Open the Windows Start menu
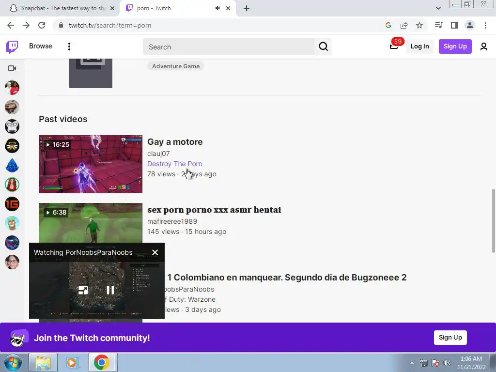This screenshot has height=372, width=496. click(x=13, y=362)
